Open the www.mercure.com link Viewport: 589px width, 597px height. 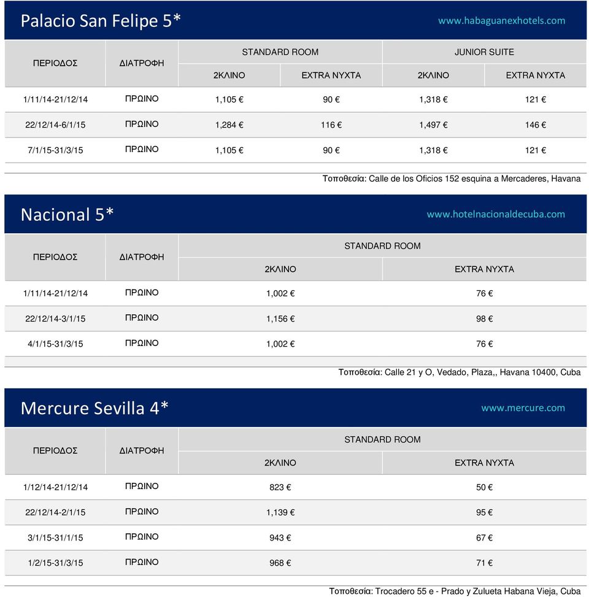pyautogui.click(x=523, y=408)
